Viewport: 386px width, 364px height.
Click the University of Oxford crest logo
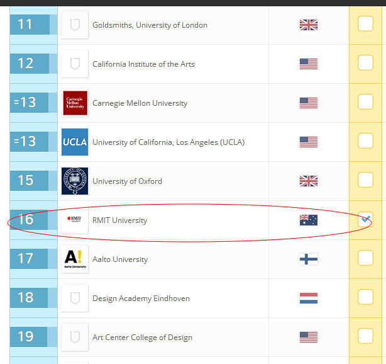click(x=75, y=181)
